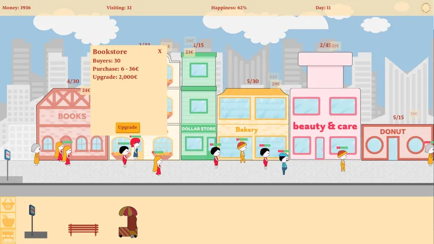Select the Donut shop building
This screenshot has height=244, width=434.
click(x=393, y=143)
